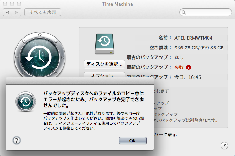Click the disk name ATELIERMWTM04
Screen dimensions: 235x156
click(x=193, y=38)
